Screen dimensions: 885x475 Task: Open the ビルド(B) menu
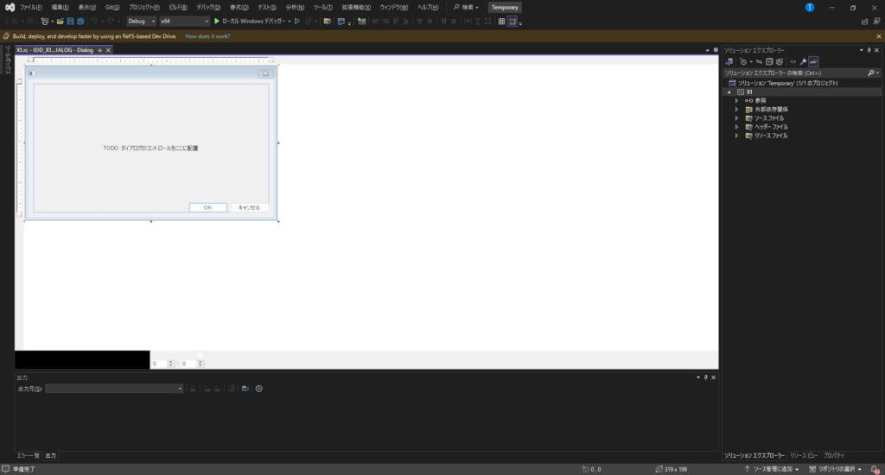click(177, 7)
